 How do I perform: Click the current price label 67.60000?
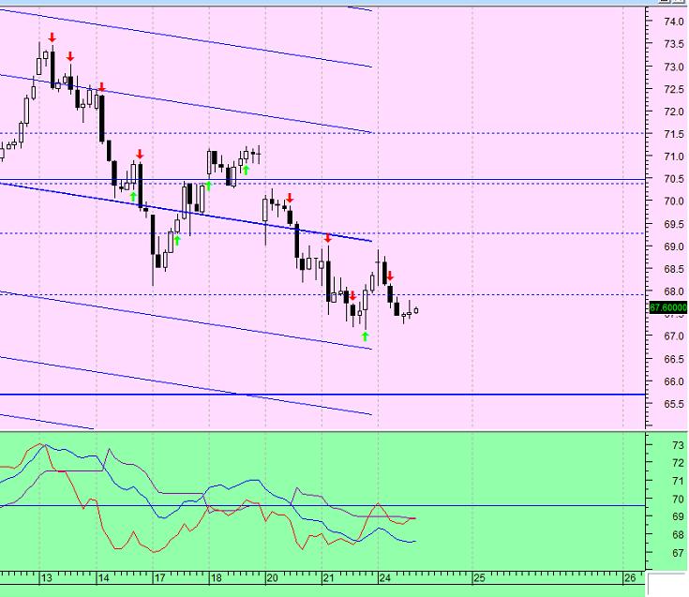point(667,306)
